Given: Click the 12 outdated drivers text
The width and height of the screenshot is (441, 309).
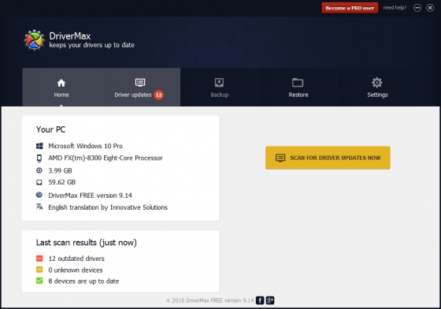Looking at the screenshot, I should click(x=76, y=259).
